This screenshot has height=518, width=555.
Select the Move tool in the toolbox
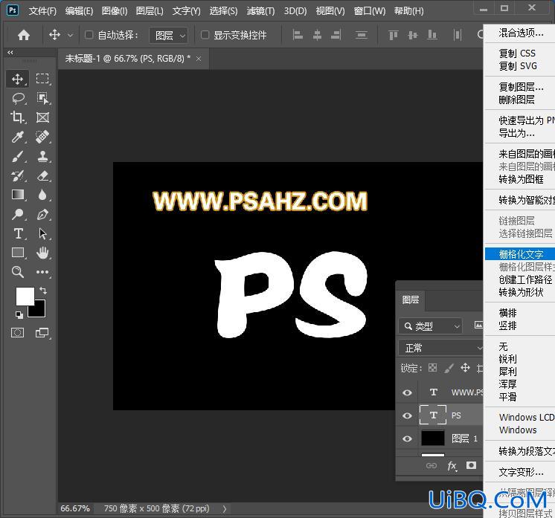pyautogui.click(x=17, y=79)
